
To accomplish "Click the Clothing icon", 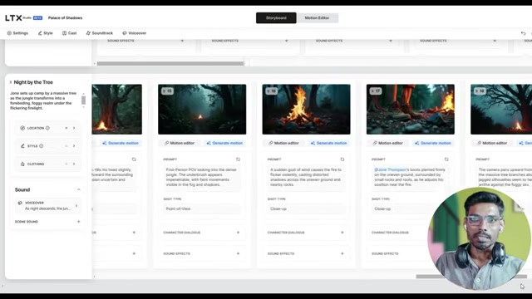I will [22, 164].
